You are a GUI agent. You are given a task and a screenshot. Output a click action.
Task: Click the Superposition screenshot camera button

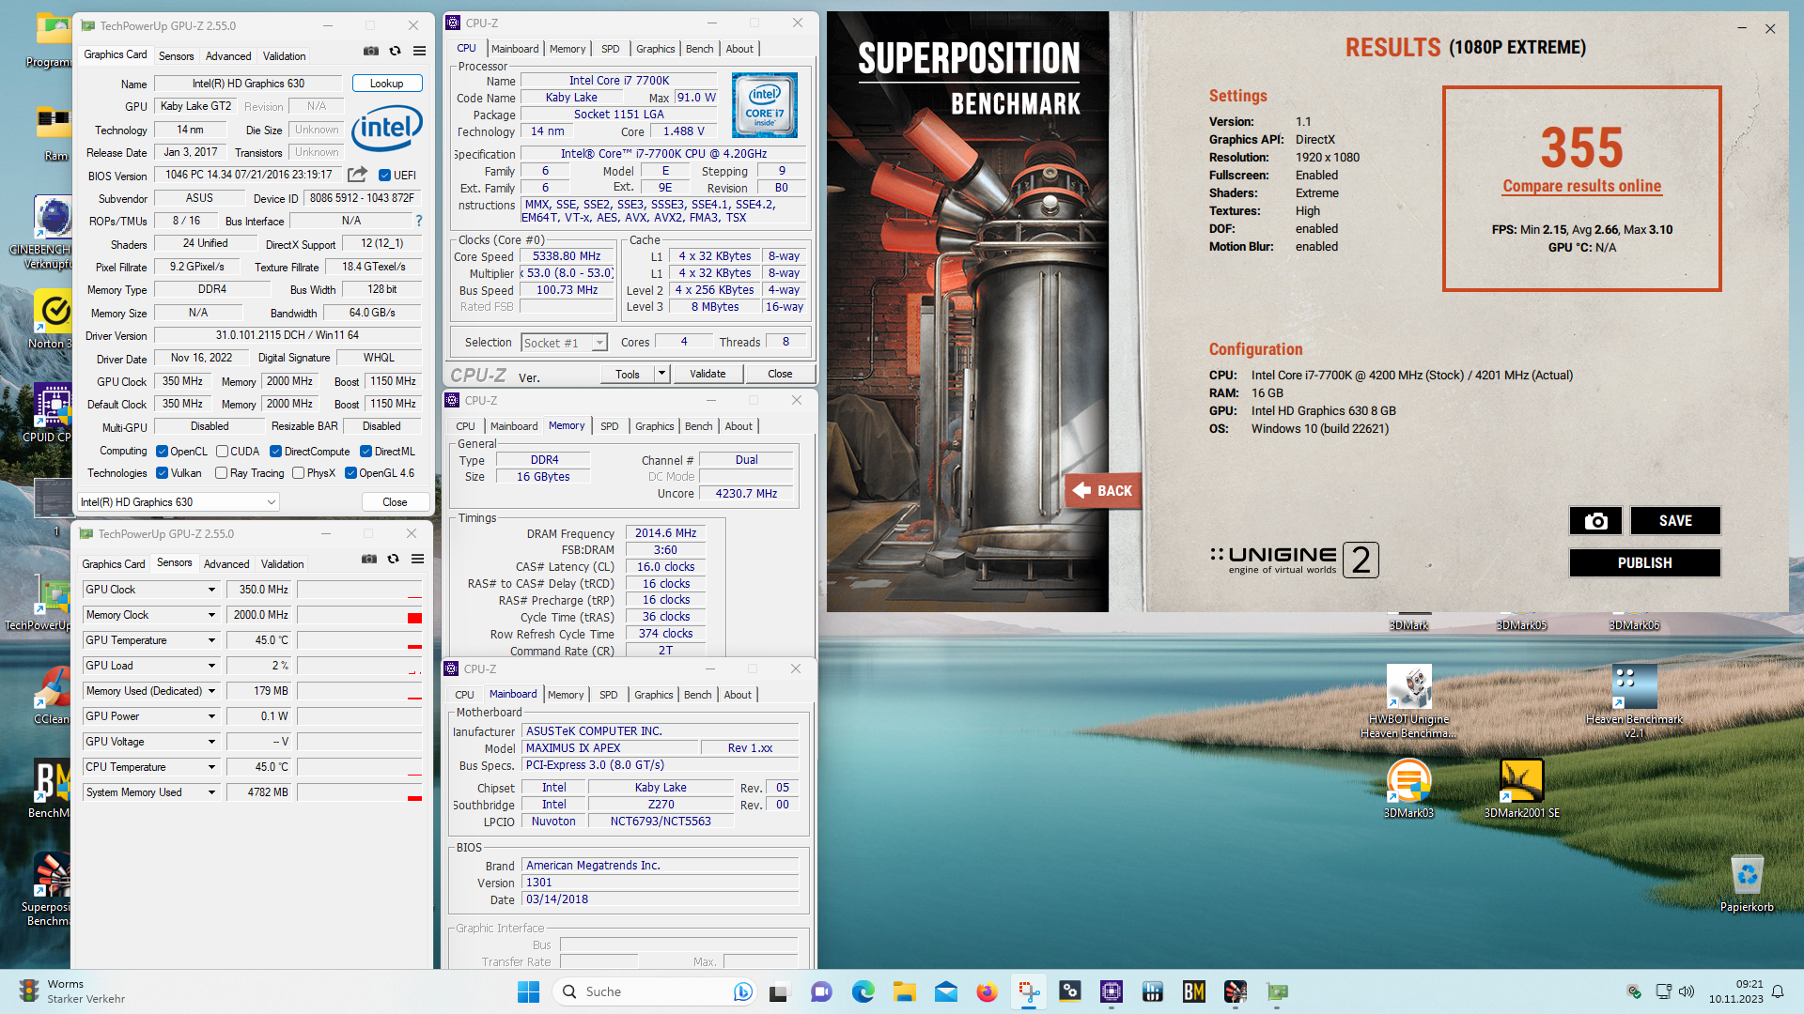pyautogui.click(x=1595, y=521)
